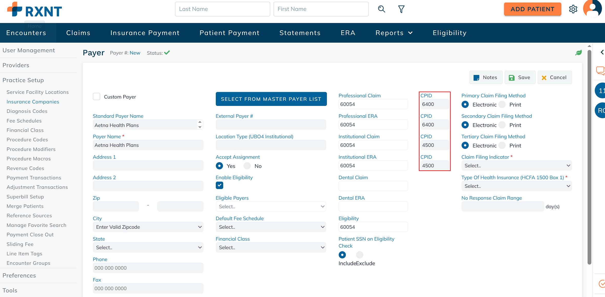Check the Custom Payer checkbox
This screenshot has width=605, height=297.
point(96,97)
